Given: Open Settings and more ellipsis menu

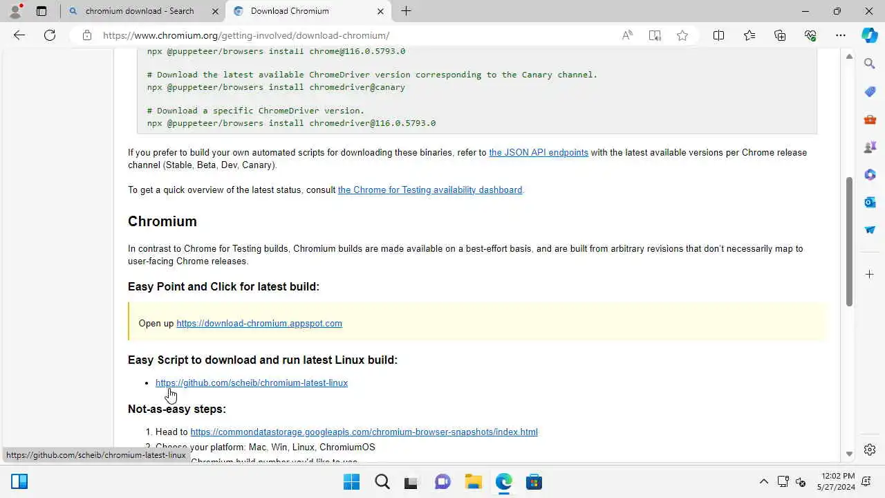Looking at the screenshot, I should tap(841, 35).
